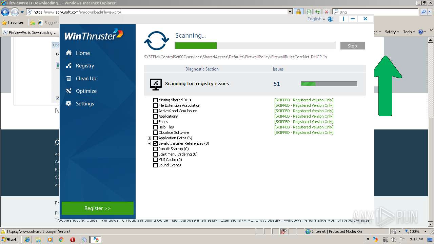Tick the ActiveX and Com Issues checkbox

[155, 111]
